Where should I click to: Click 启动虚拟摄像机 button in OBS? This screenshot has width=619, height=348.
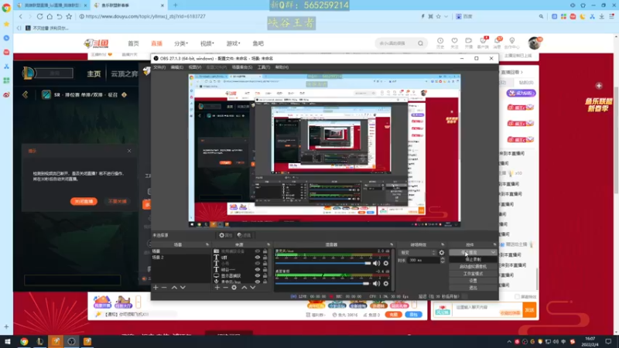[x=473, y=267]
